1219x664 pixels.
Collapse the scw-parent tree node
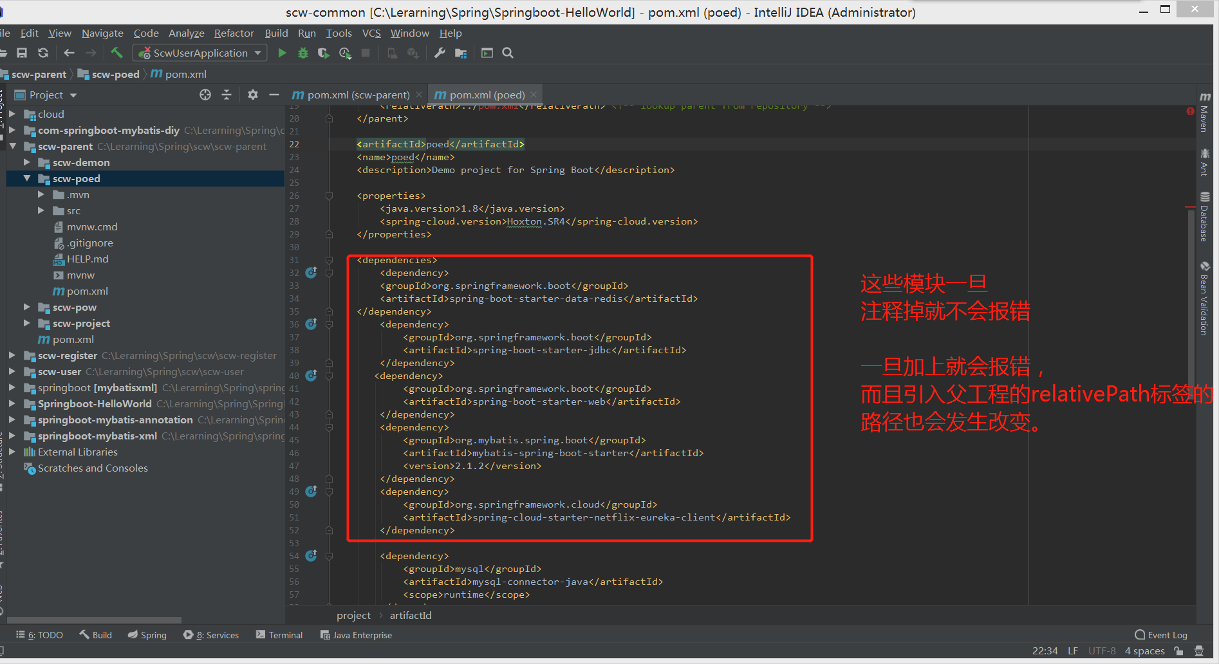[12, 146]
